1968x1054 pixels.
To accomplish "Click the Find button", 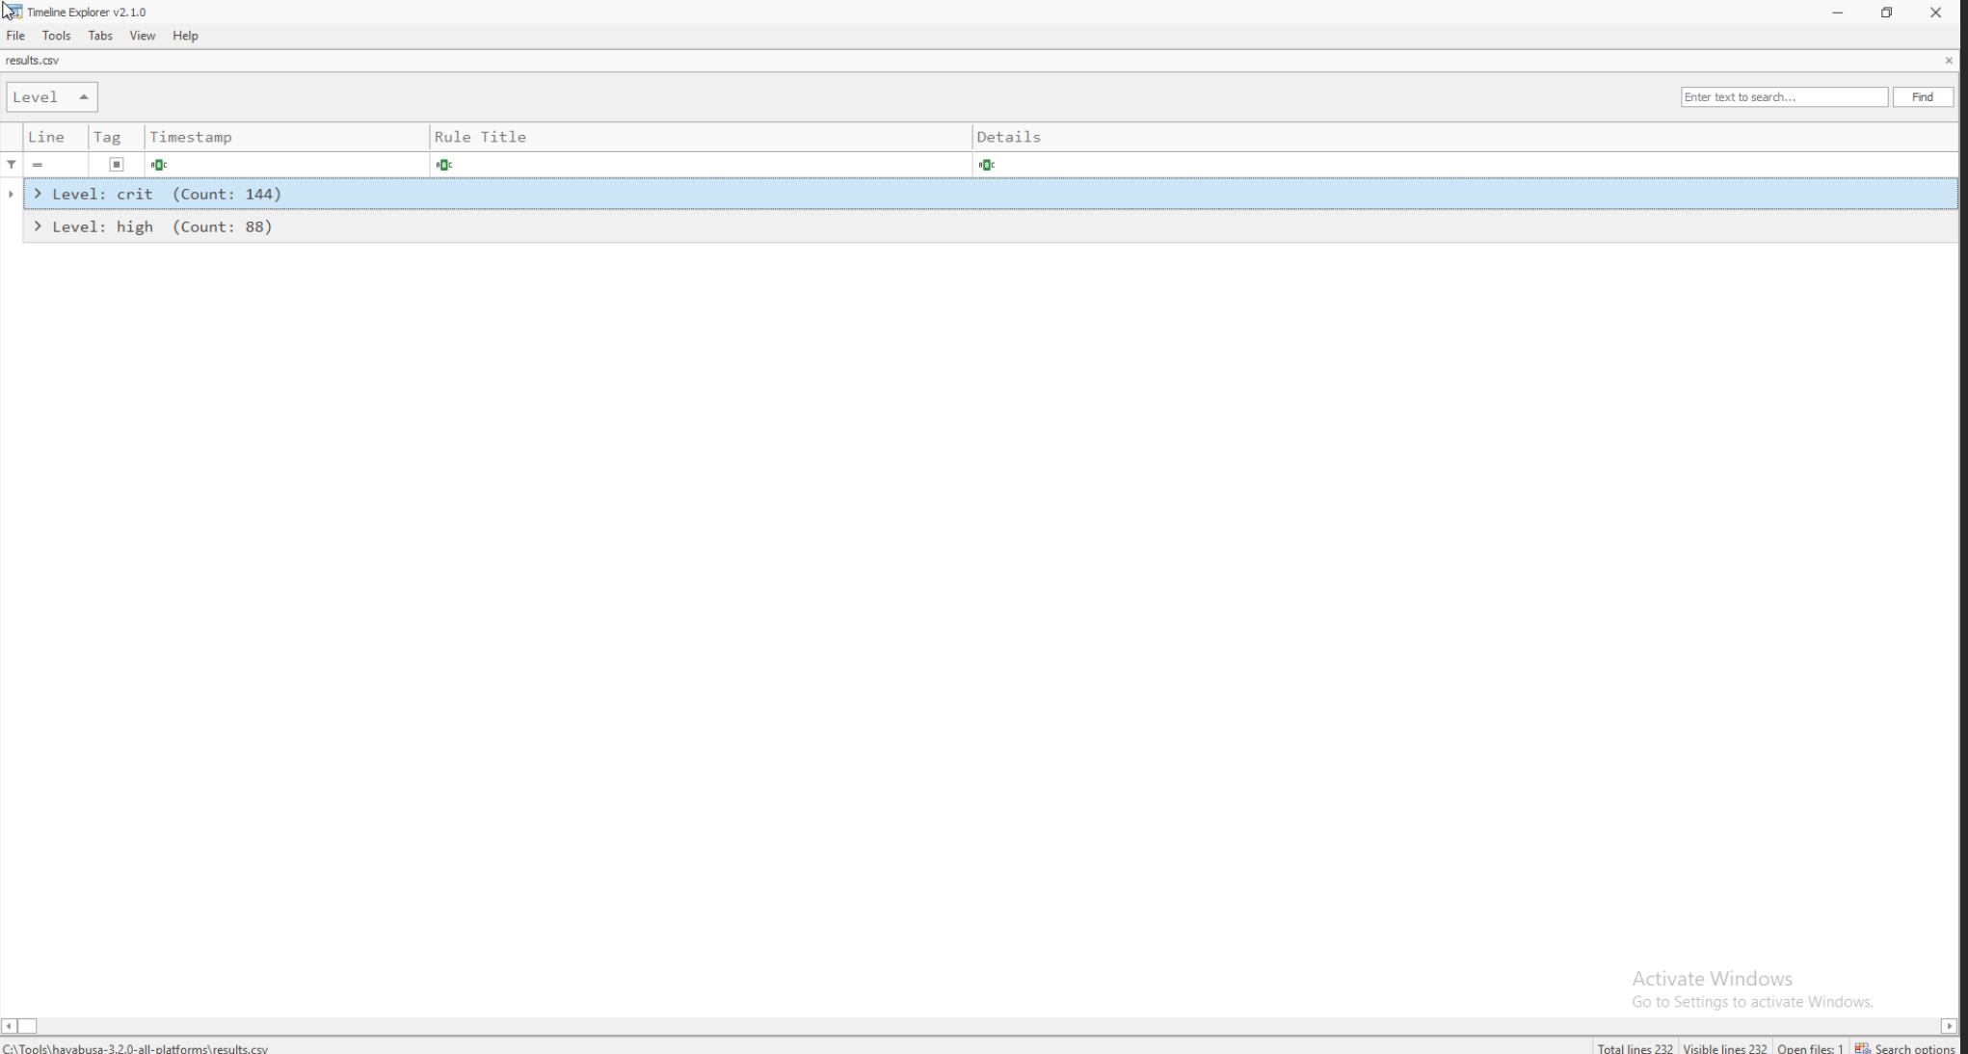I will coord(1922,97).
